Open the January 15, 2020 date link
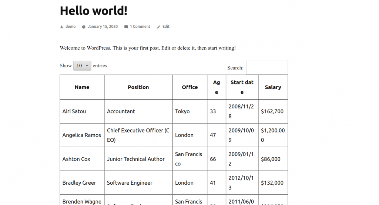 coord(103,27)
